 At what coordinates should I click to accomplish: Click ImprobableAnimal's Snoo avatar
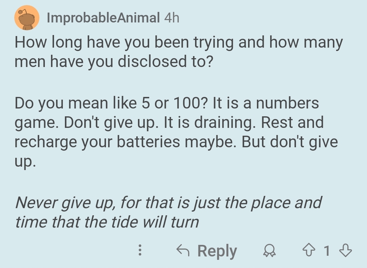(x=27, y=18)
